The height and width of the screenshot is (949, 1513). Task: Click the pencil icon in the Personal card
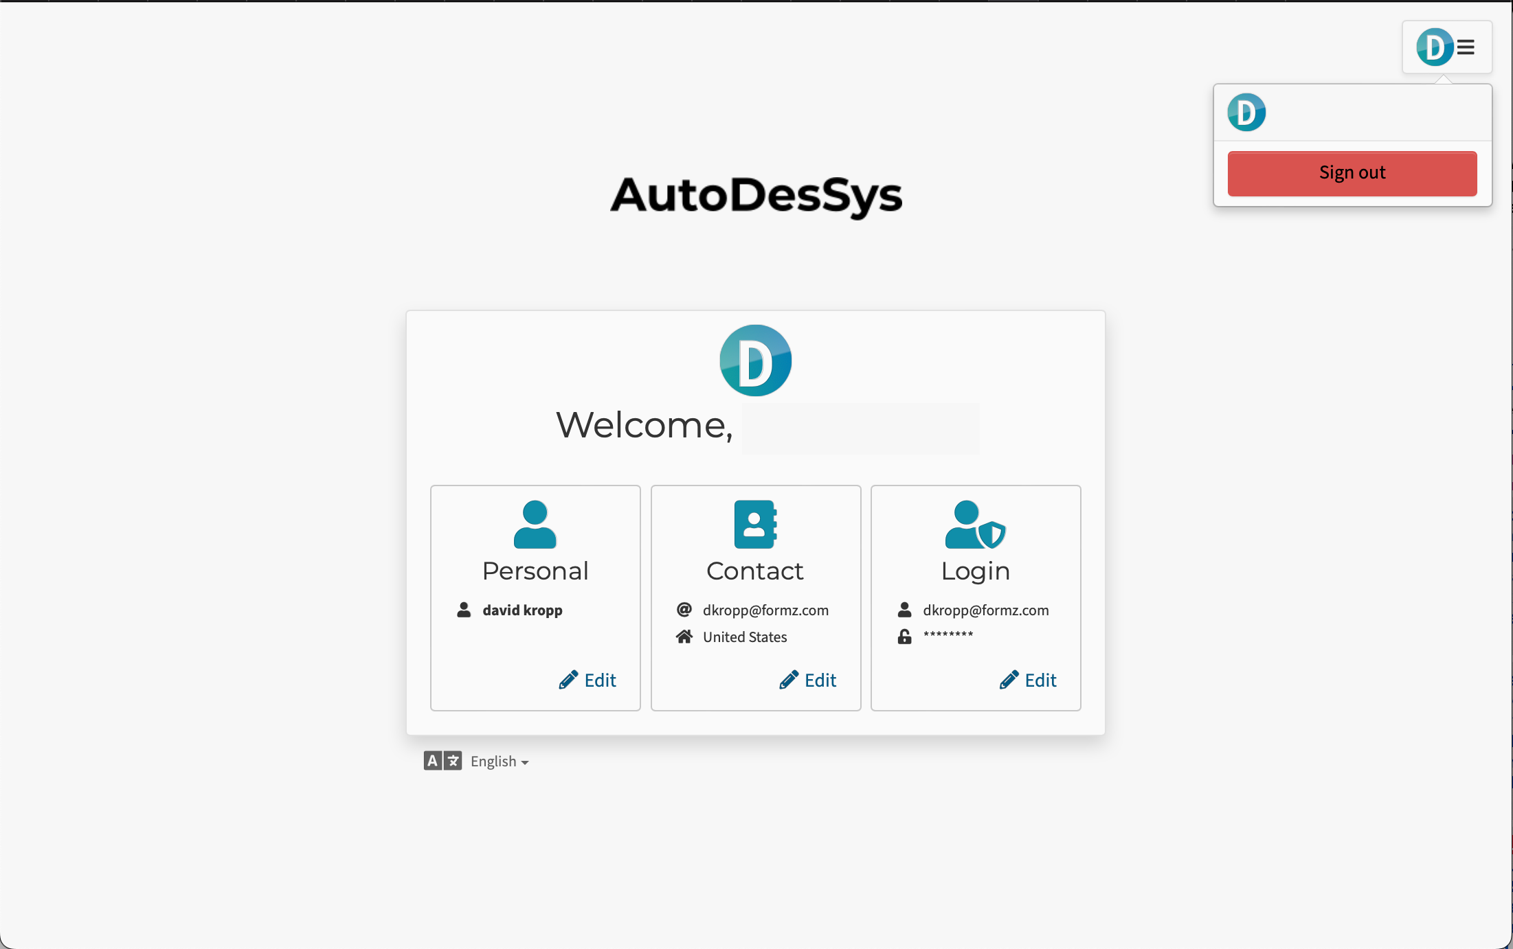pos(568,680)
